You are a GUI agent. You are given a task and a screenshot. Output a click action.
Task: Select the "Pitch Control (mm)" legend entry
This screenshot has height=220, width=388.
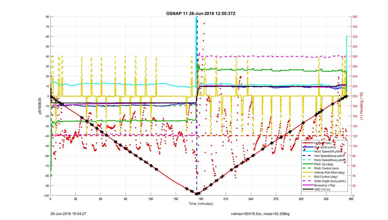click(x=327, y=168)
